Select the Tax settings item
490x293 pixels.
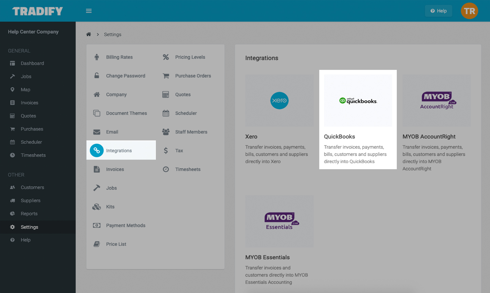pos(179,150)
